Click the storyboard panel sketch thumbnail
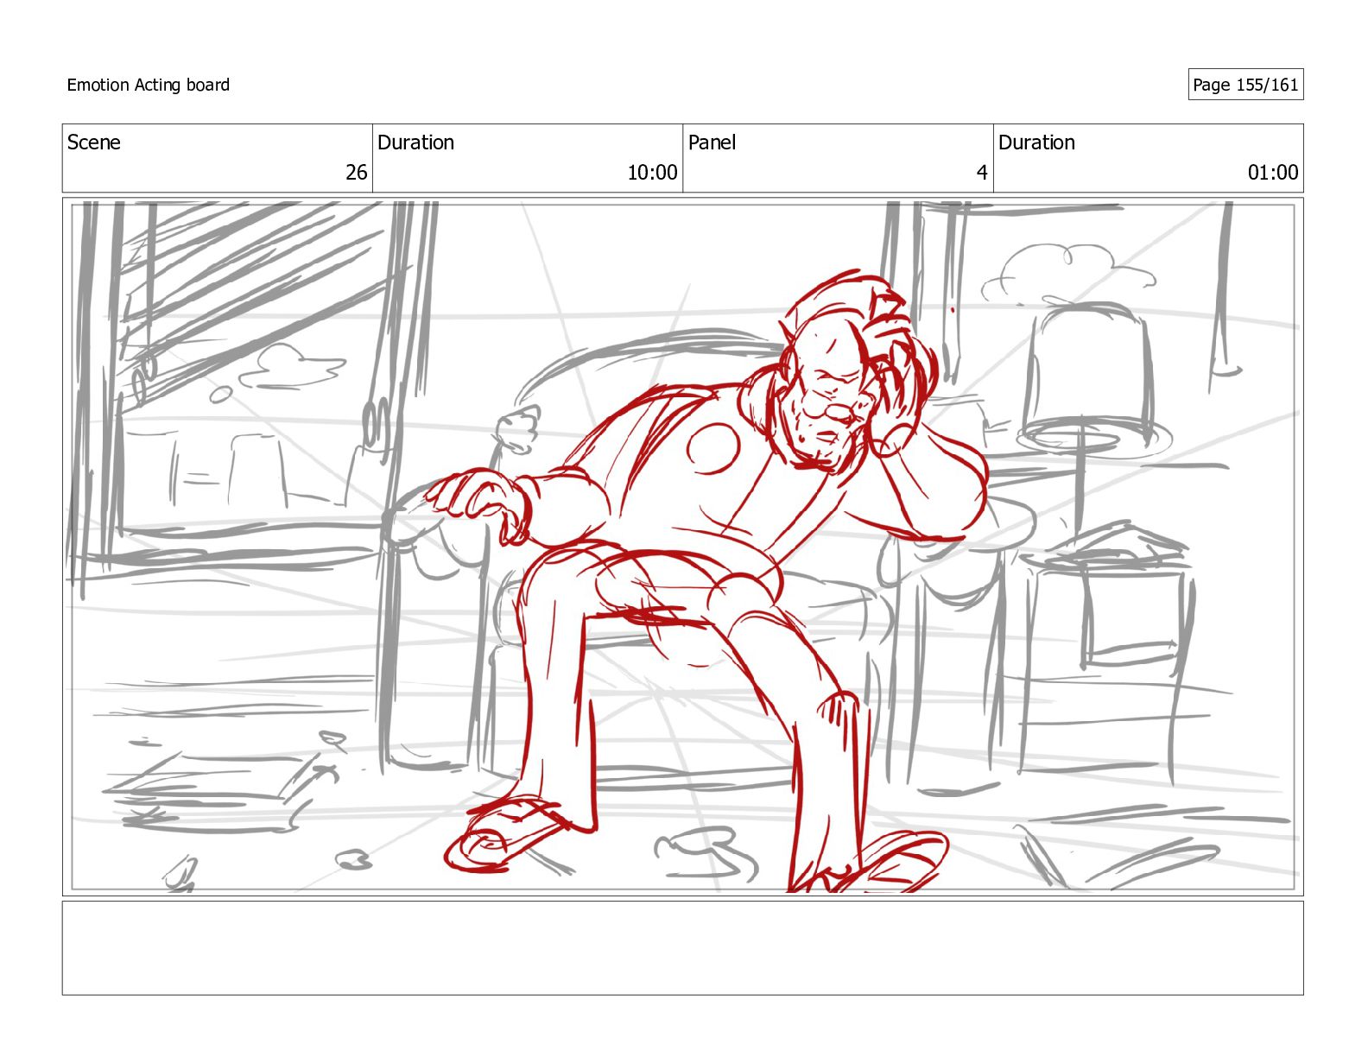 coord(682,546)
